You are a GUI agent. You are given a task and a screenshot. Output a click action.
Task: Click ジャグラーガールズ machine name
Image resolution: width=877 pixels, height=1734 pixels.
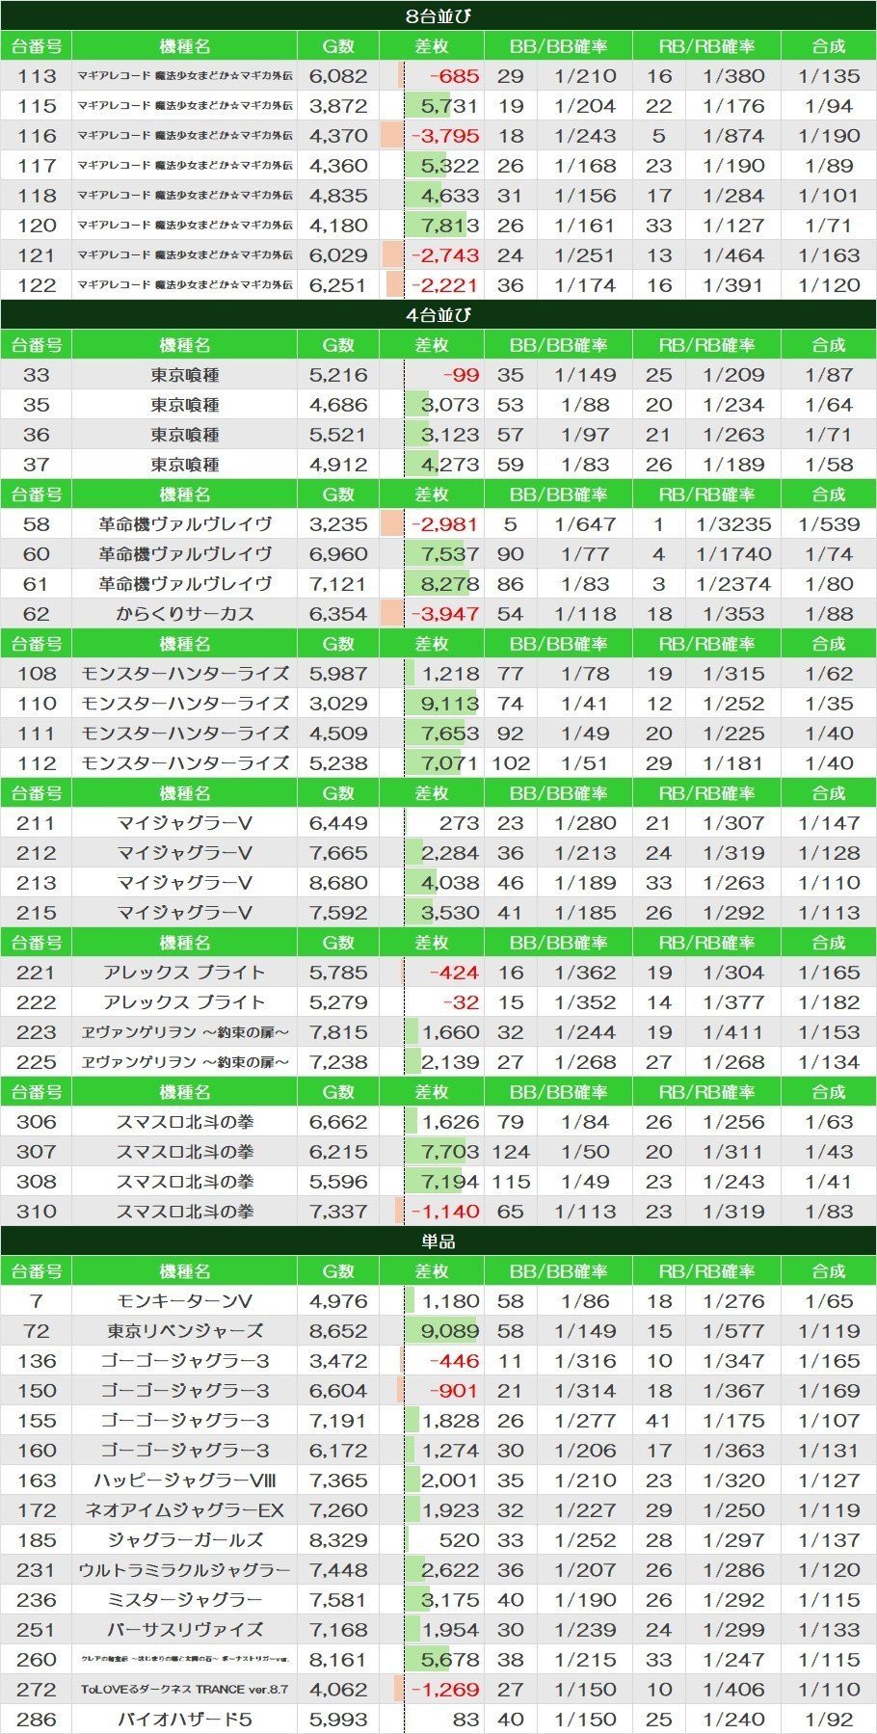185,1540
